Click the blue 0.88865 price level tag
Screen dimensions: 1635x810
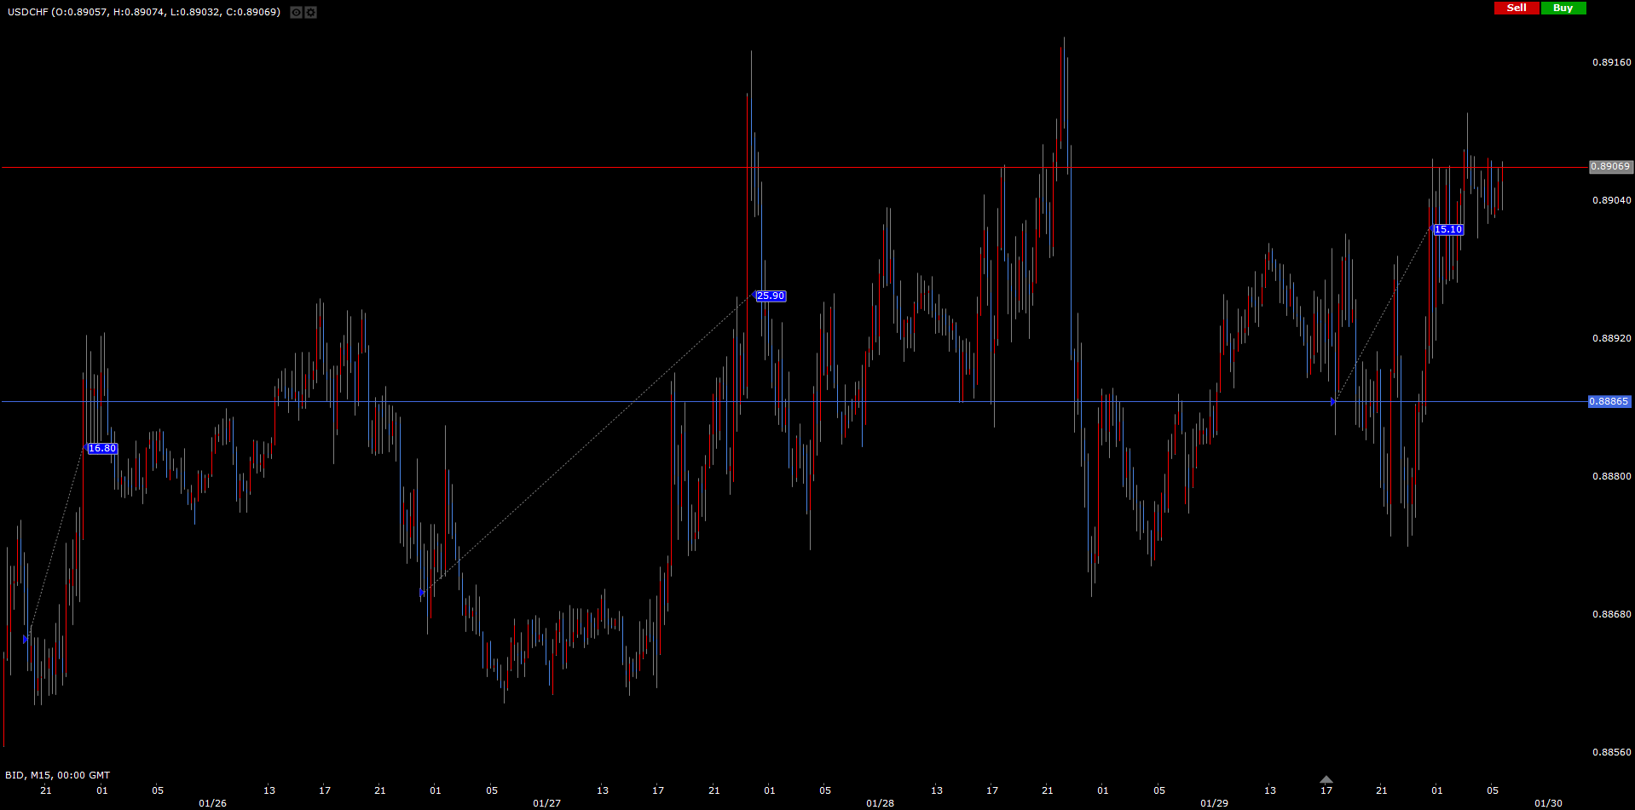pyautogui.click(x=1609, y=401)
